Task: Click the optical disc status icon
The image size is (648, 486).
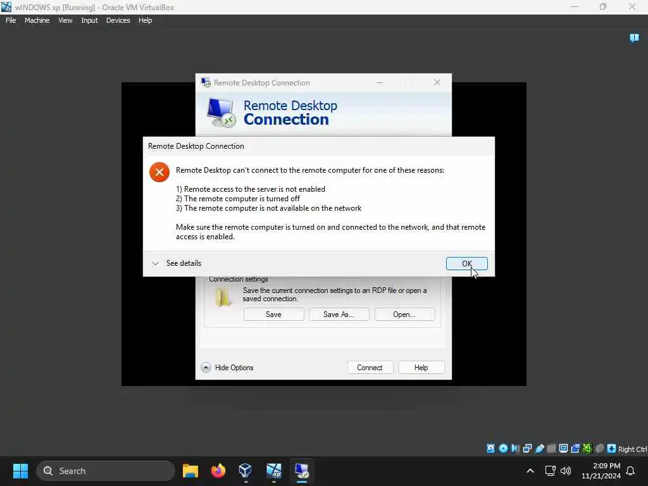Action: [x=503, y=449]
